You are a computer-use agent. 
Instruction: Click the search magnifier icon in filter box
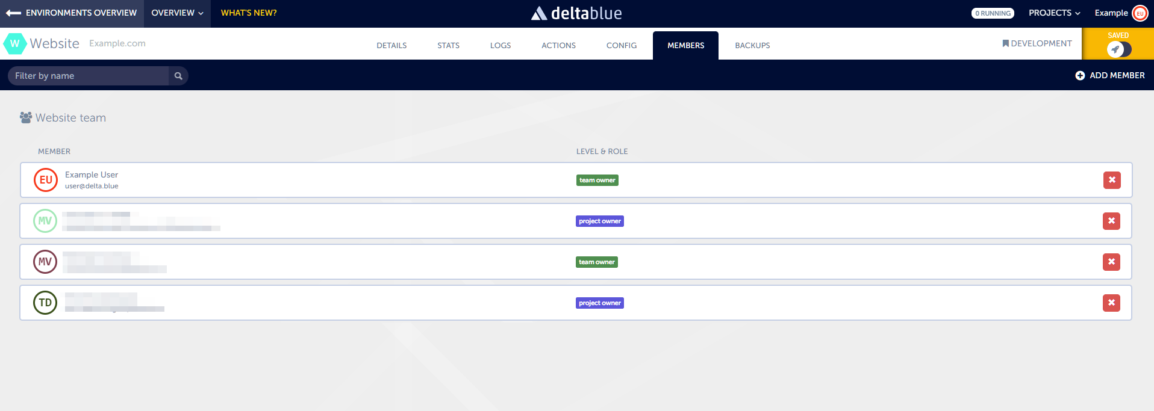click(x=178, y=76)
